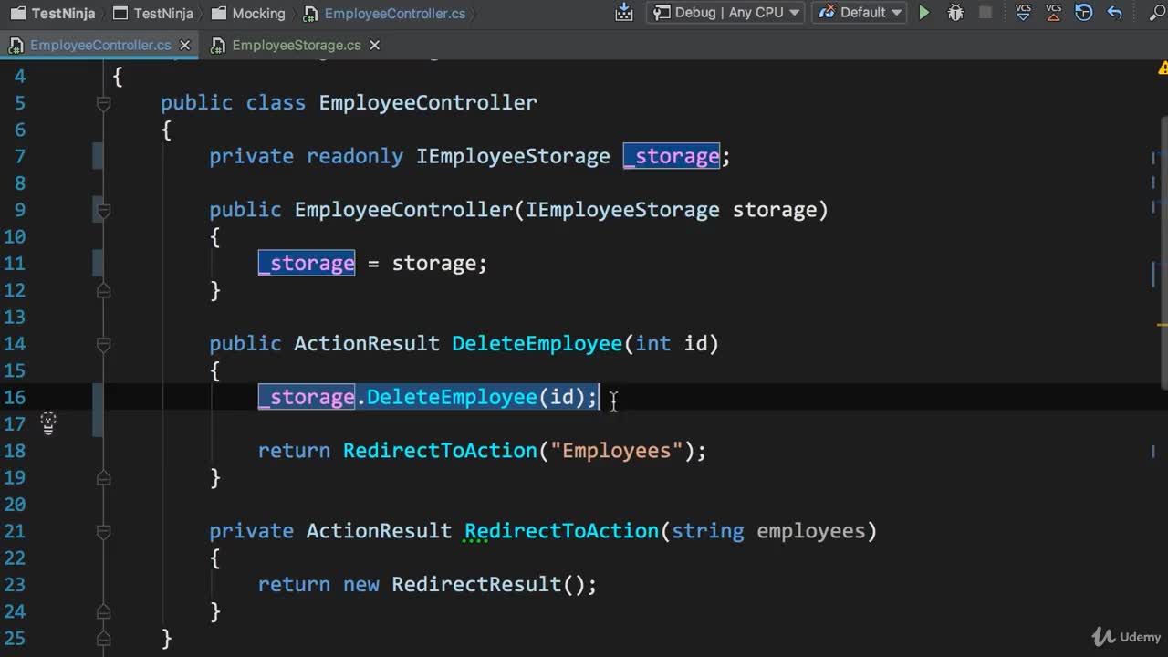
Task: Update project with VCS down-arrow icon
Action: click(x=1023, y=13)
